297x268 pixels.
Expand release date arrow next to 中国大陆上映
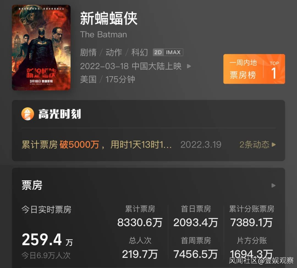click(189, 66)
